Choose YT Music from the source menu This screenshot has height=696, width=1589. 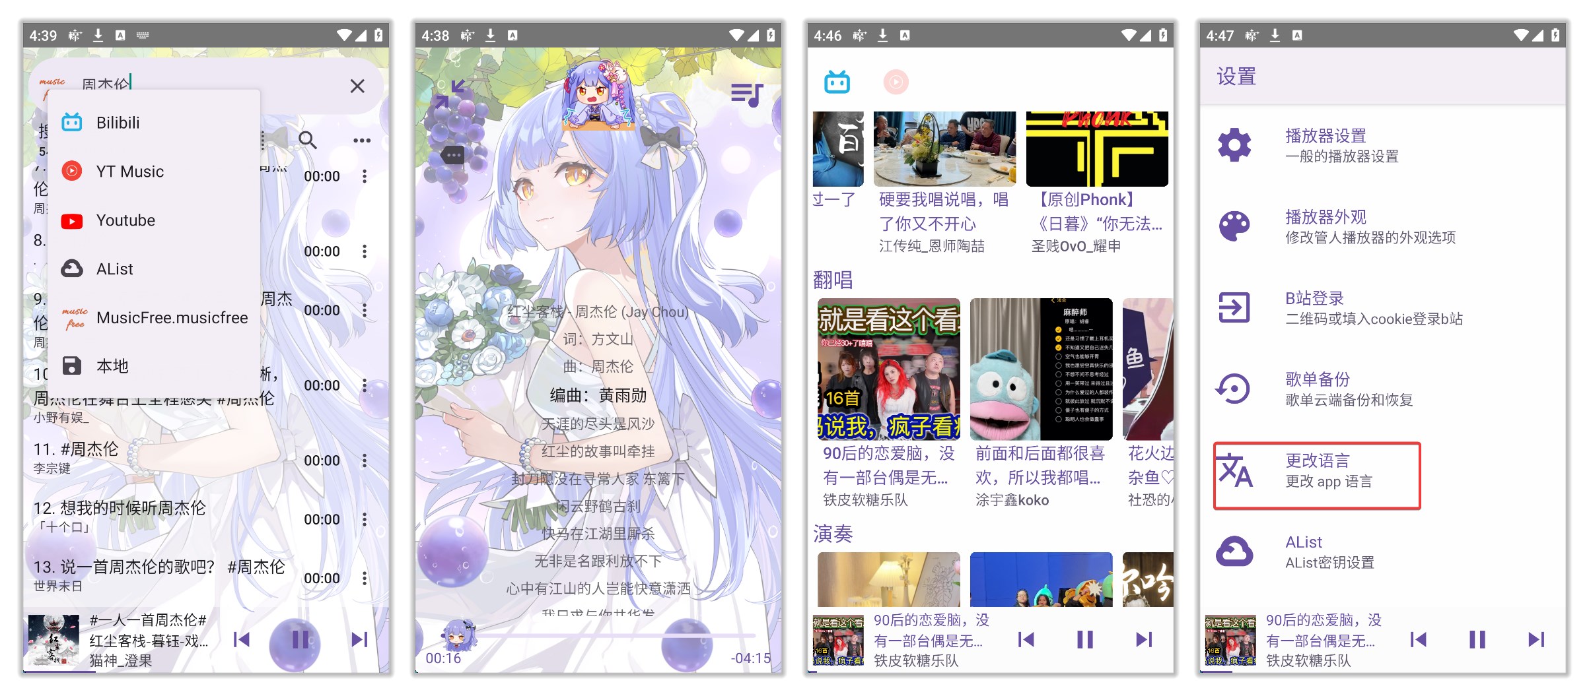pyautogui.click(x=154, y=172)
